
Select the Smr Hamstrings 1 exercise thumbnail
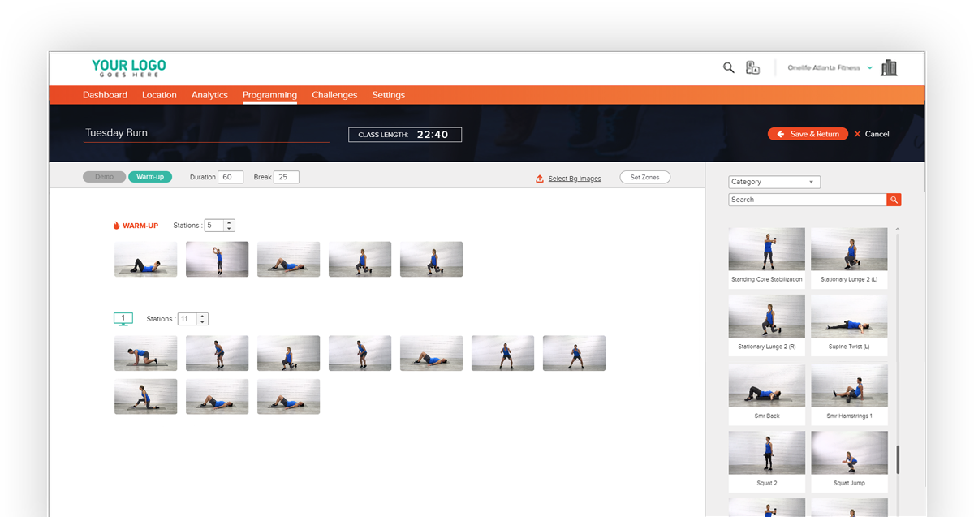click(x=849, y=386)
